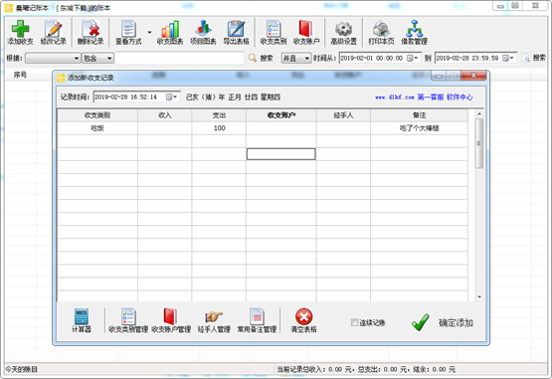Image resolution: width=552 pixels, height=379 pixels.
Task: Click the 当前记录总收入 status summary
Action: click(366, 369)
